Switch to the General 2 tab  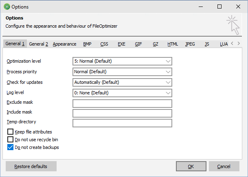(x=38, y=44)
